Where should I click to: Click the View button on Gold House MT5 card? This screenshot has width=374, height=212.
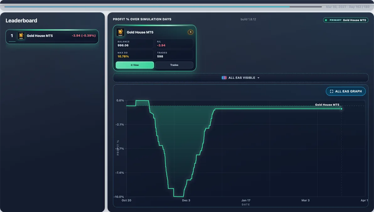[x=135, y=65]
